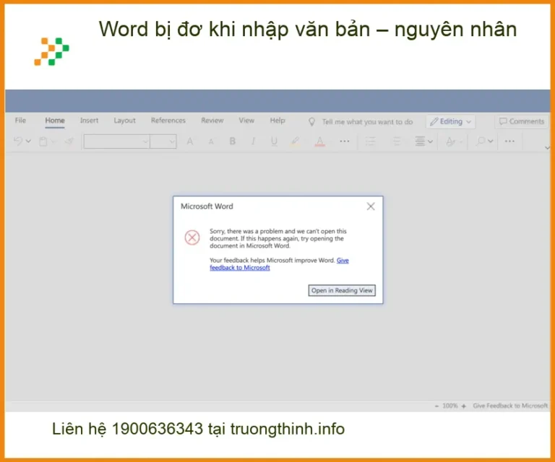Click the Grow Font icon
Viewport: 555px width, 462px height.
[x=190, y=141]
